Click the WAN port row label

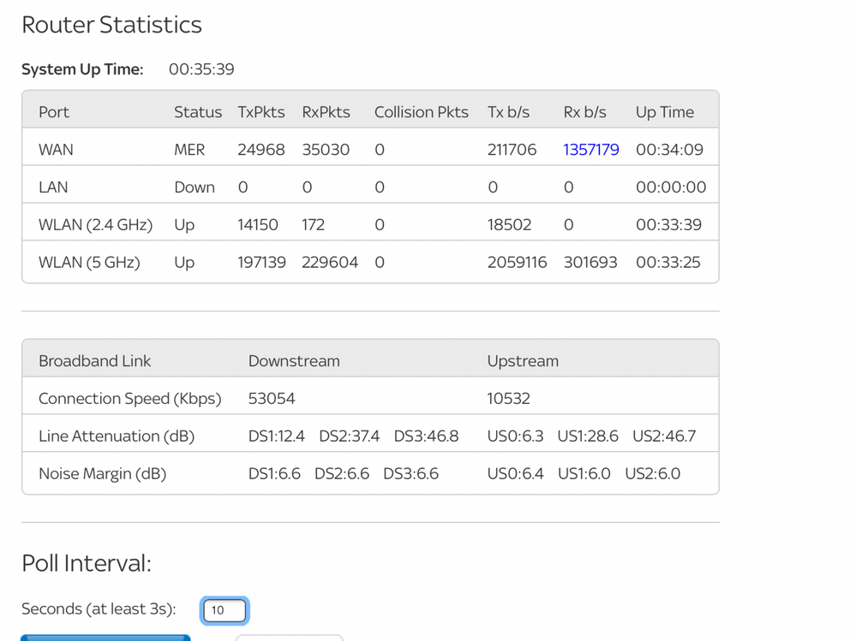point(56,150)
